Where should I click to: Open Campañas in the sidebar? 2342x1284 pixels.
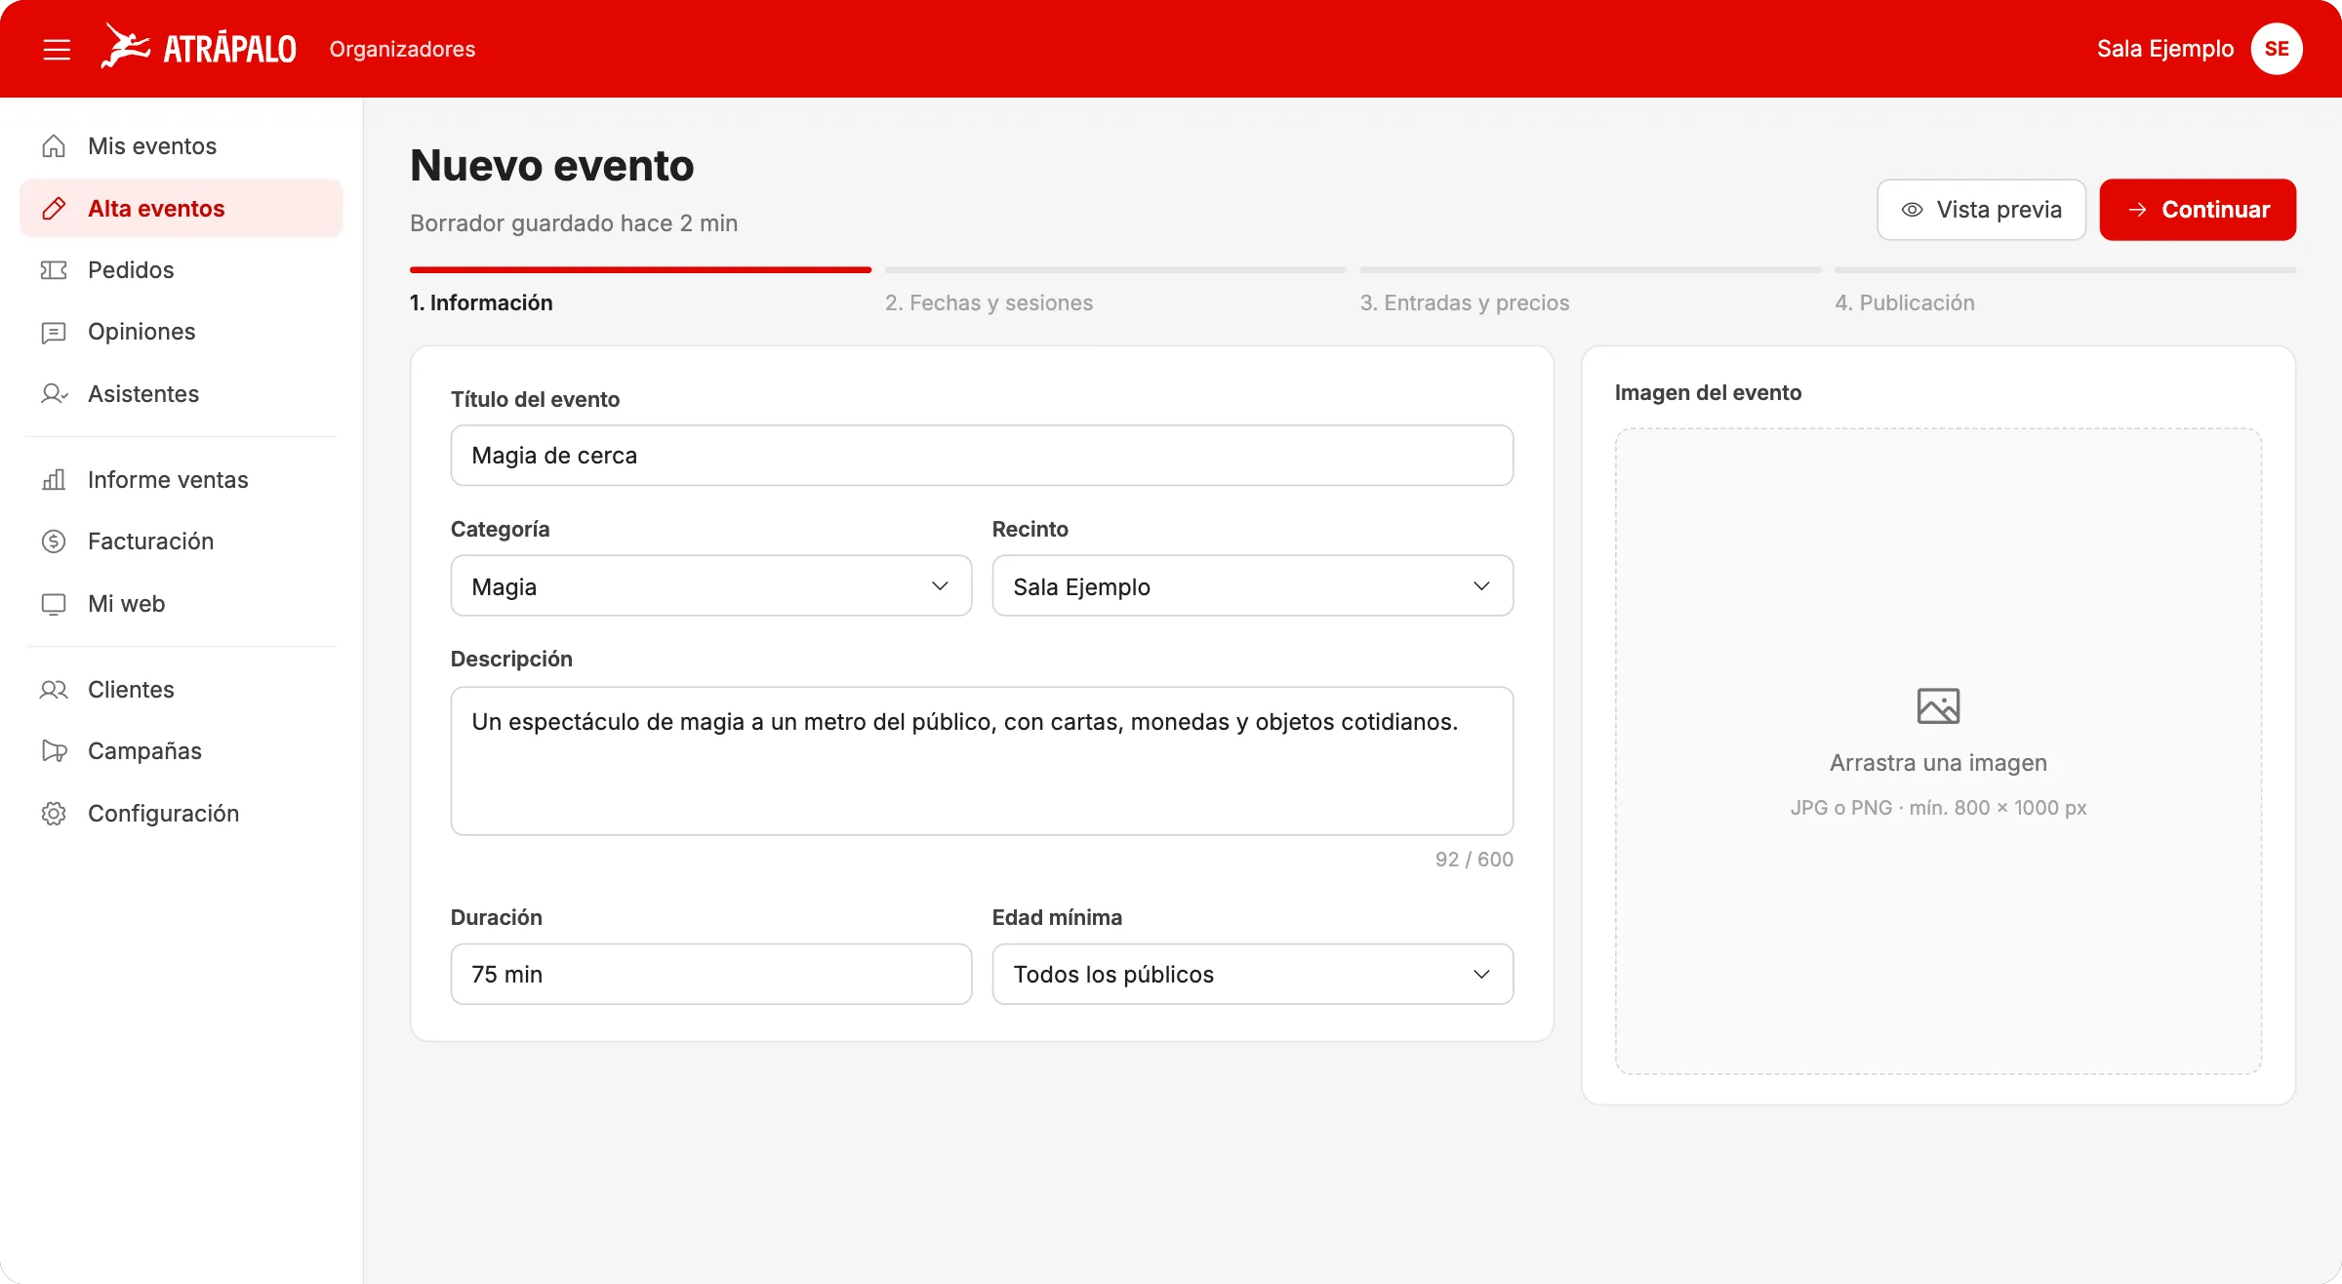[181, 751]
